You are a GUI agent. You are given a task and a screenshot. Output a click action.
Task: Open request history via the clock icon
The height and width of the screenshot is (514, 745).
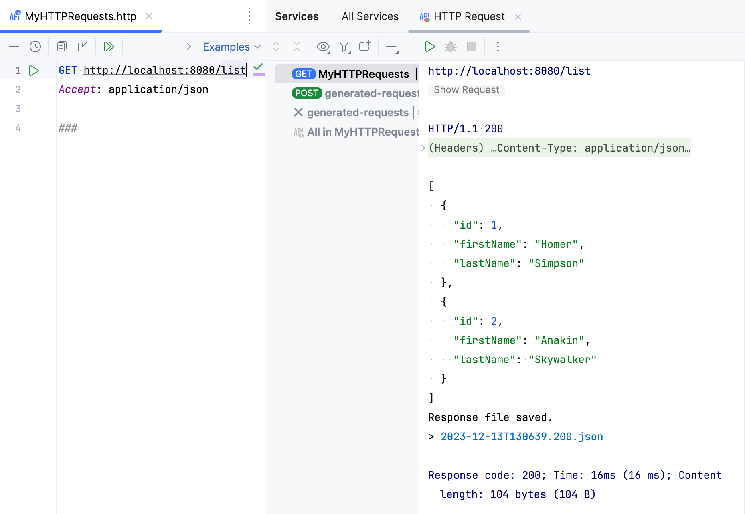[35, 46]
